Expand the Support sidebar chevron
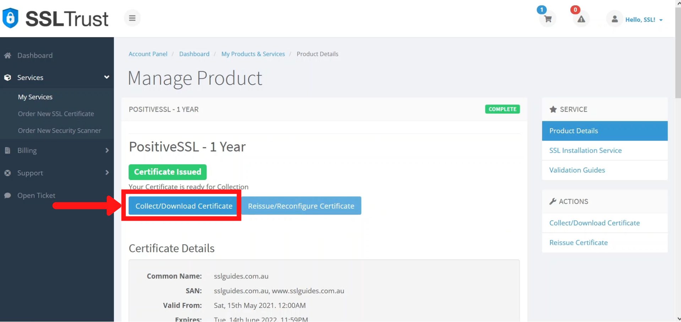The image size is (681, 322). point(107,173)
